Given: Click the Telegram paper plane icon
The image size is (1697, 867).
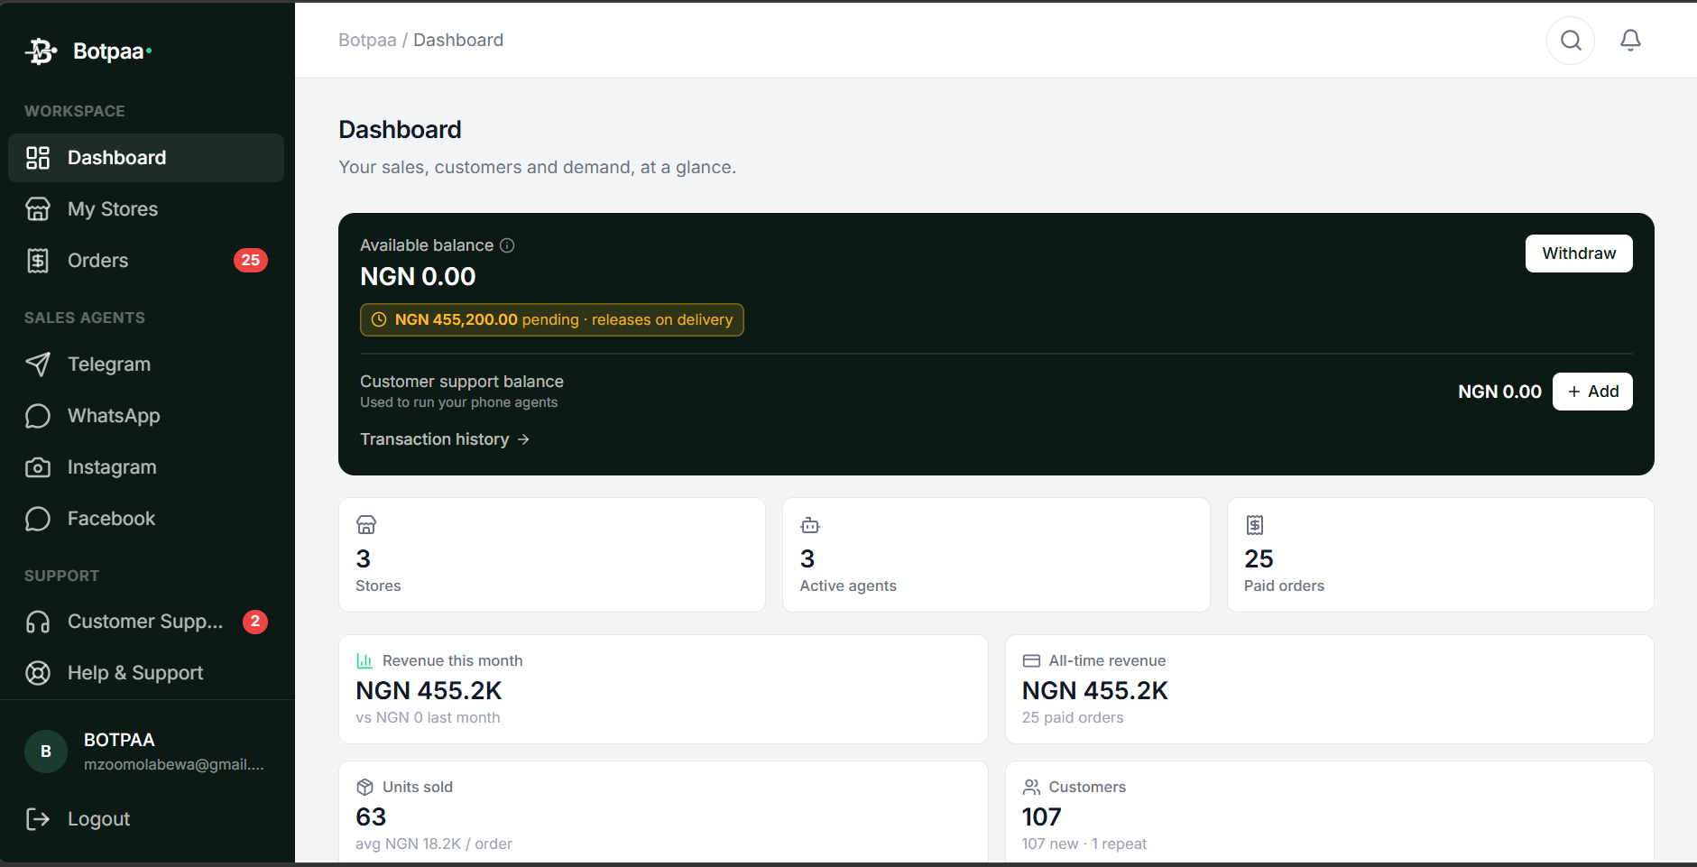Looking at the screenshot, I should [x=38, y=364].
